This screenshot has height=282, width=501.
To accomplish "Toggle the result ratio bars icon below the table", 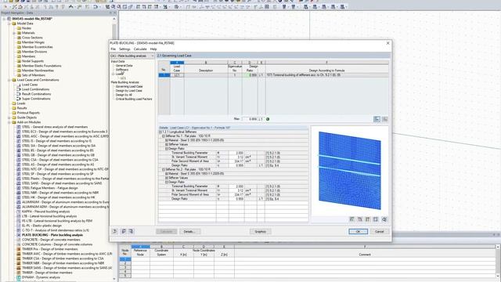I will click(x=377, y=119).
